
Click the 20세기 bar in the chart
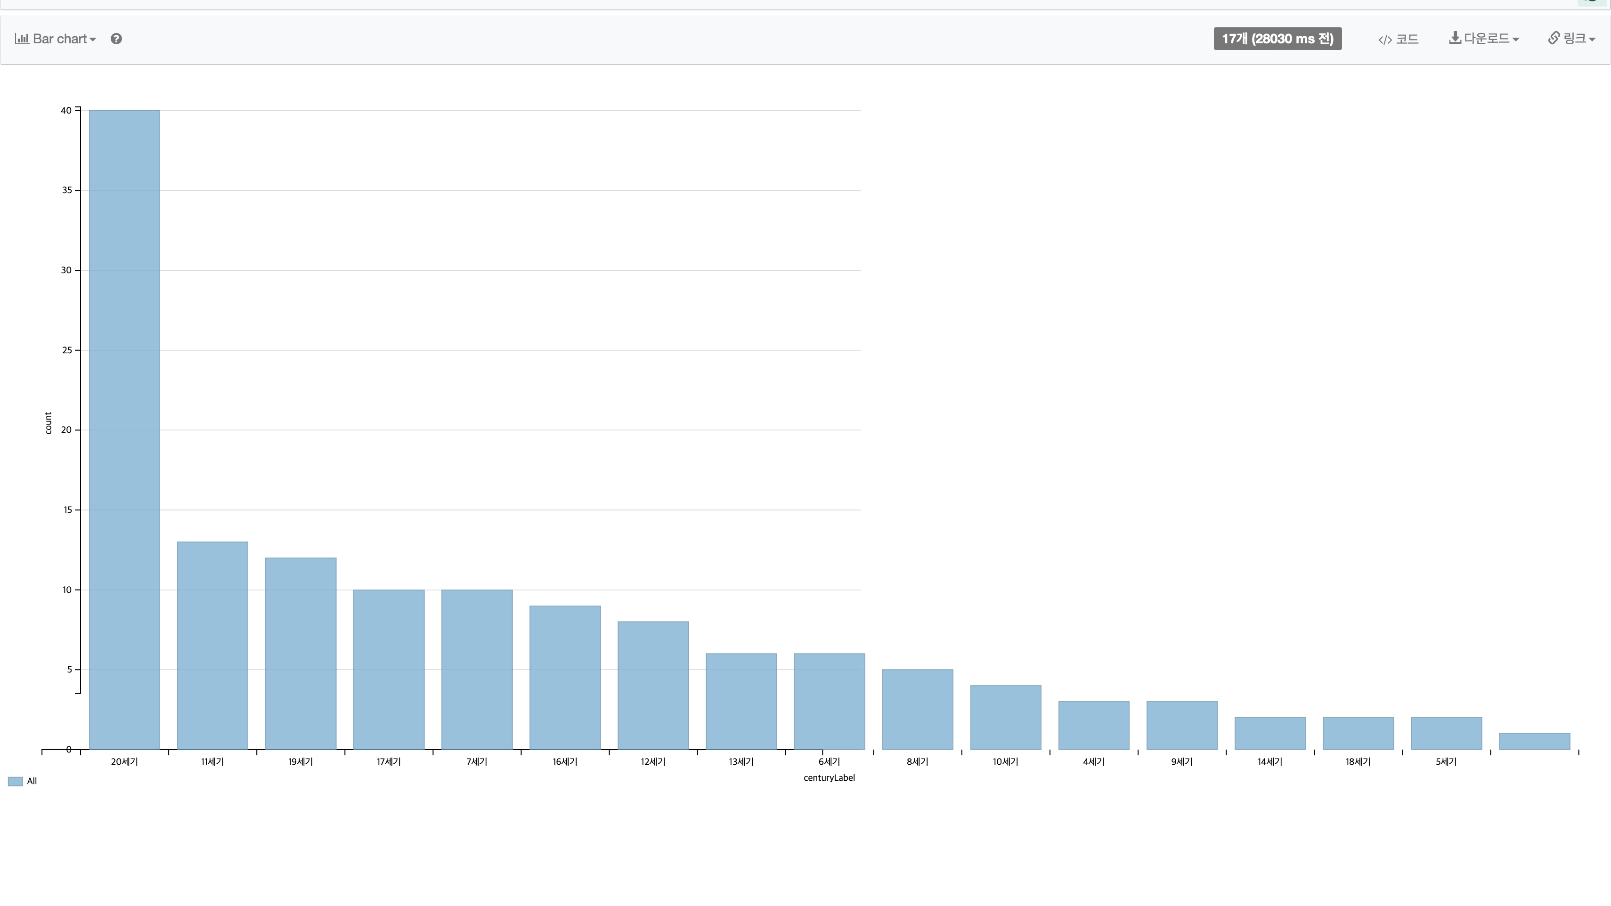(x=124, y=429)
